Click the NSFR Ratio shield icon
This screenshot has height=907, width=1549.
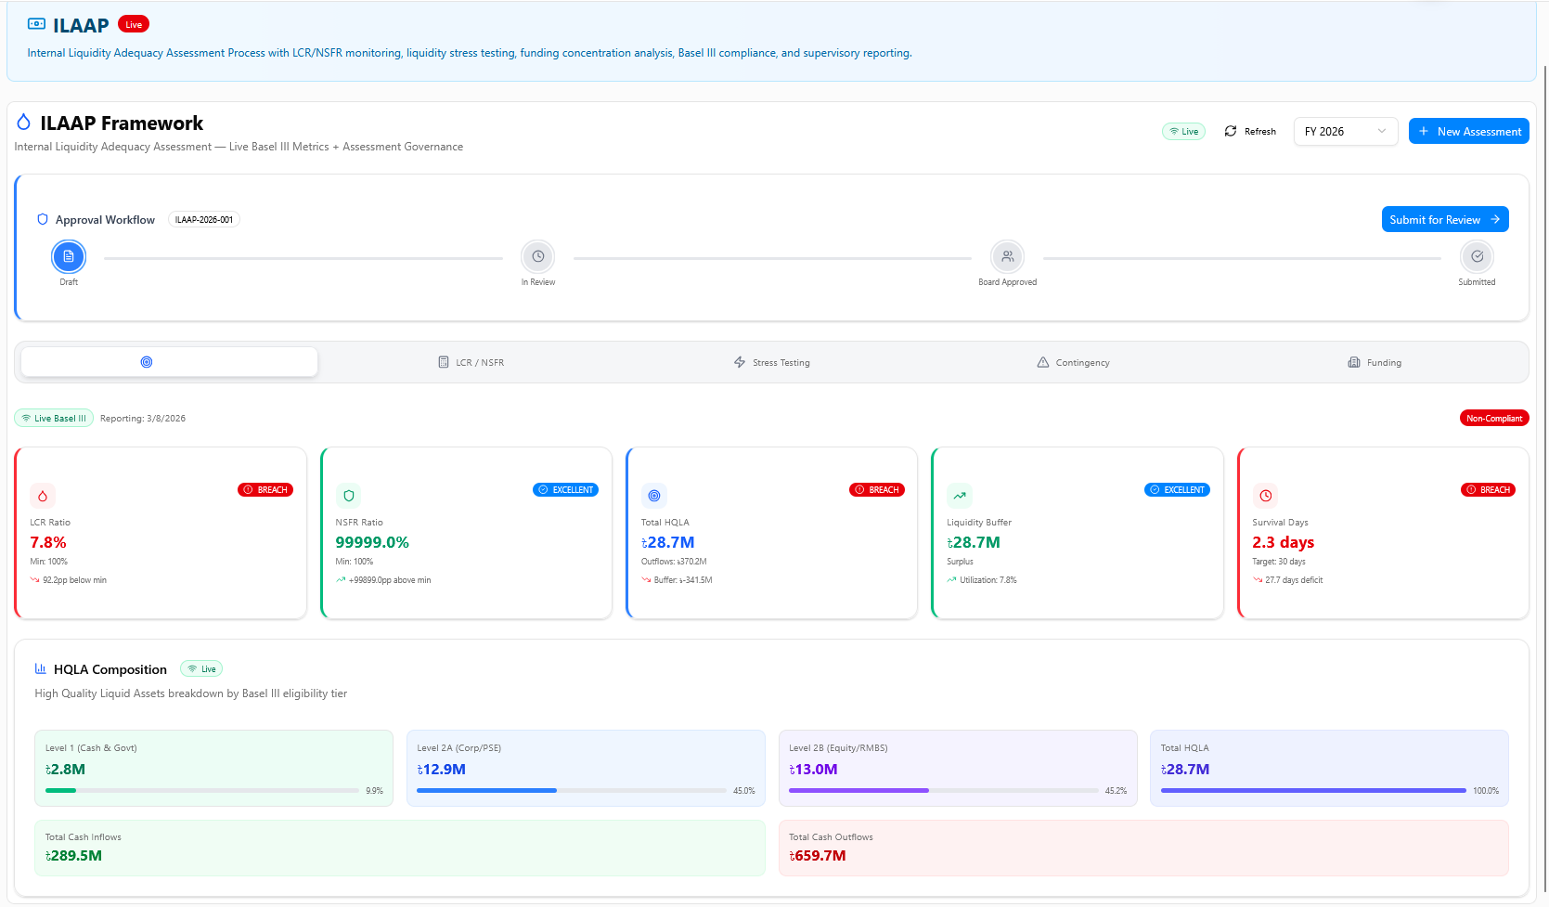(349, 496)
